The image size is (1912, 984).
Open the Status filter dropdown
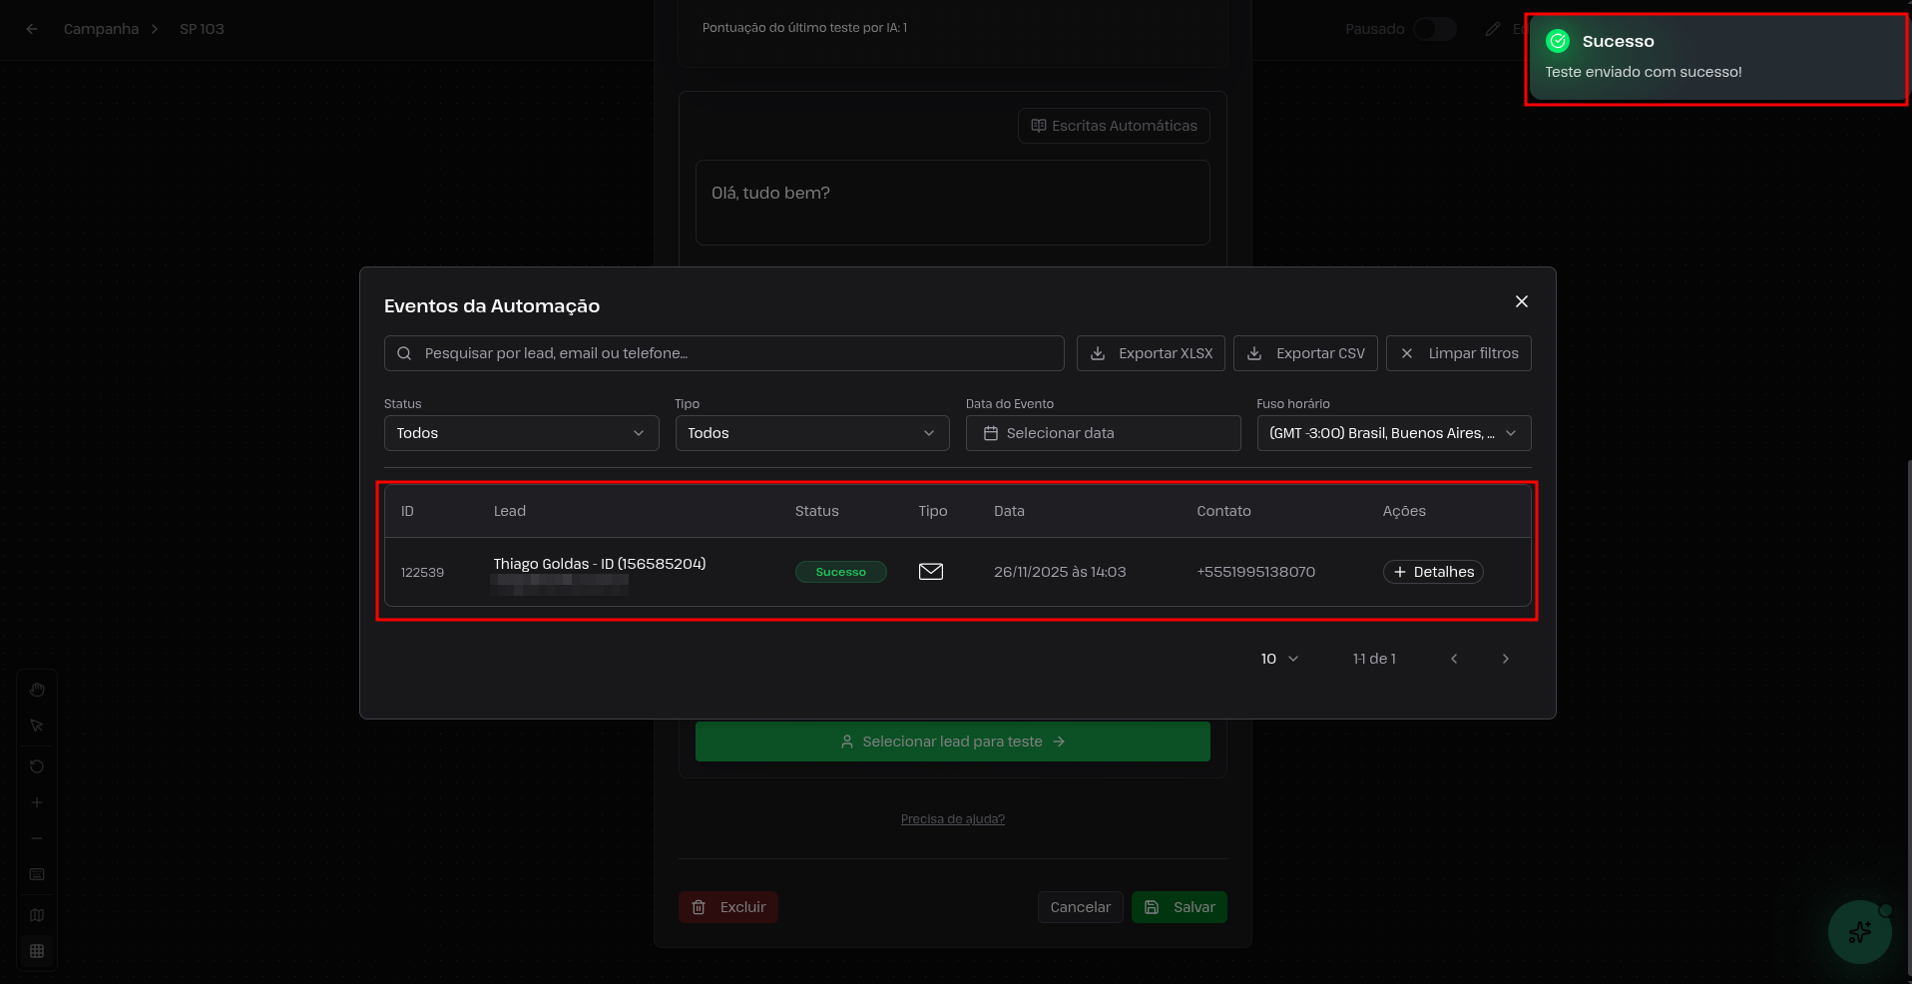(521, 433)
